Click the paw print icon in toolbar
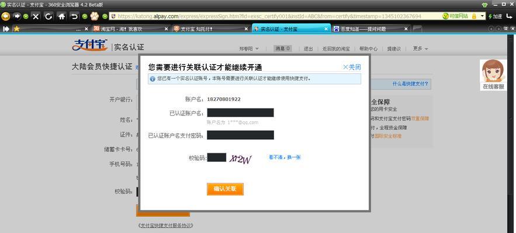The width and height of the screenshot is (516, 233). (95, 16)
